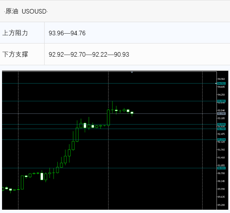Image resolution: width=230 pixels, height=213 pixels.
Task: Click the tall bullish candle at middle dotted separator
Action: [x=108, y=117]
